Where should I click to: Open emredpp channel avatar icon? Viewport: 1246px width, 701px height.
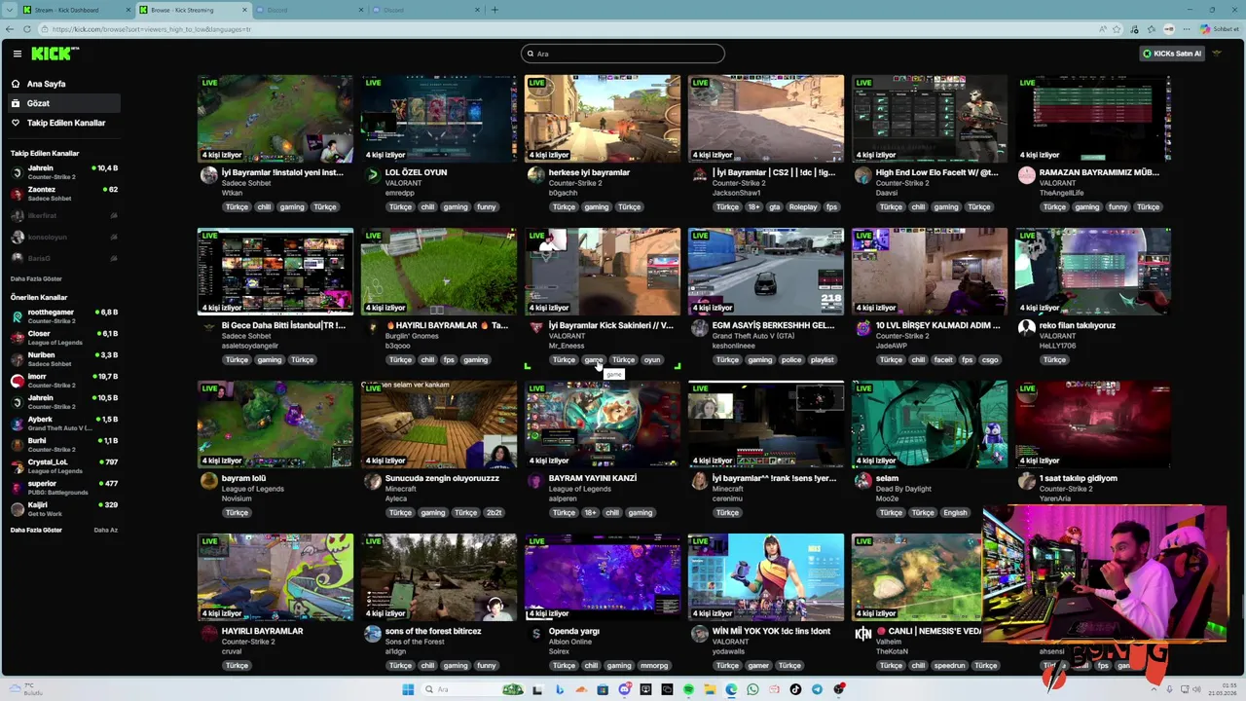click(x=372, y=175)
